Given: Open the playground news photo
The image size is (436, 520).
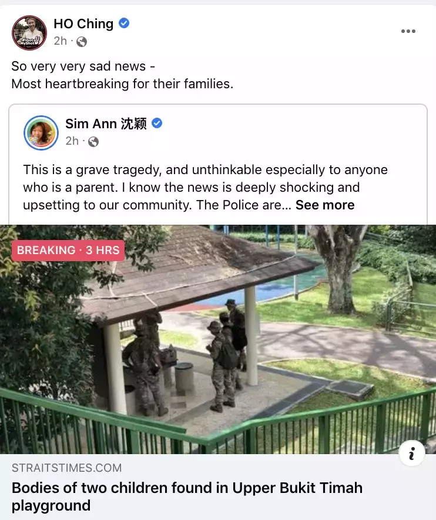Looking at the screenshot, I should tap(218, 339).
